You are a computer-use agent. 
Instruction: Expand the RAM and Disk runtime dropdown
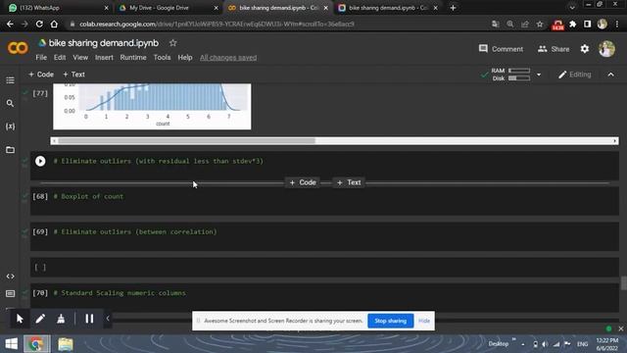539,75
